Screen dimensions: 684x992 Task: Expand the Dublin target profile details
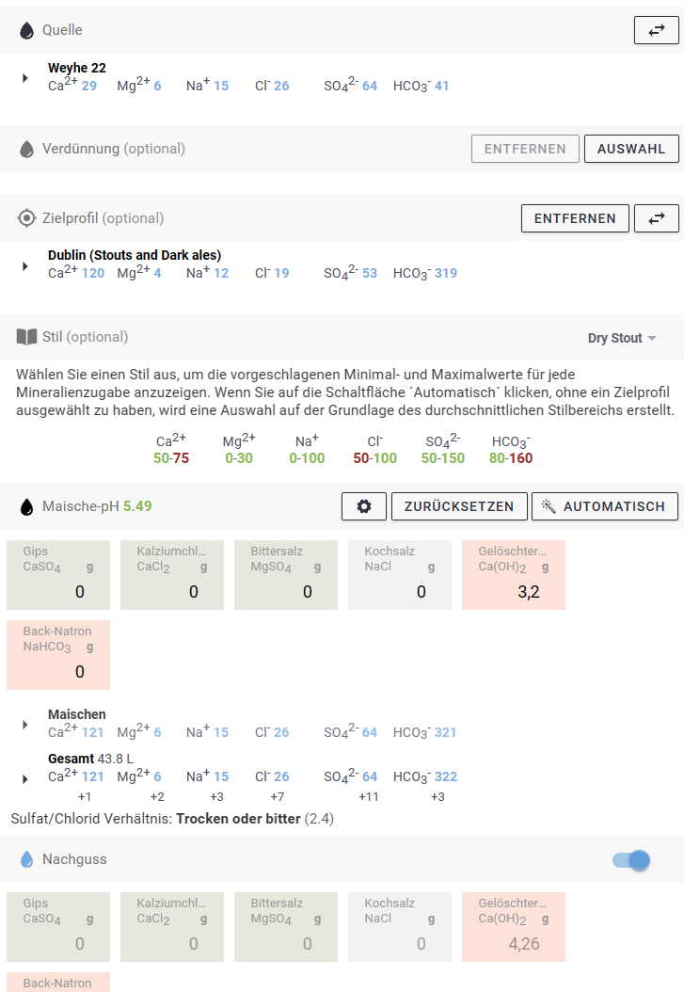pyautogui.click(x=26, y=265)
